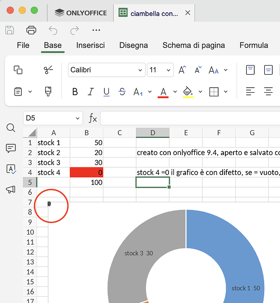Click in the formula bar input
Screen dimensions: 280x303
pyautogui.click(x=190, y=118)
